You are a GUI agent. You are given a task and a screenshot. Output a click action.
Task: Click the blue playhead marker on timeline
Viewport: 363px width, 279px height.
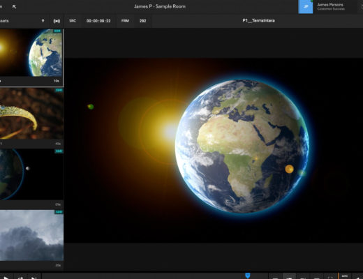248,276
